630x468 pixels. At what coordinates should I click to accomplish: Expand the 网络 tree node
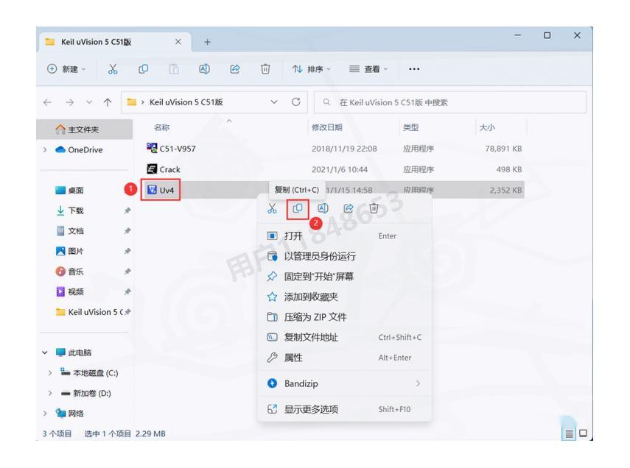pyautogui.click(x=45, y=414)
